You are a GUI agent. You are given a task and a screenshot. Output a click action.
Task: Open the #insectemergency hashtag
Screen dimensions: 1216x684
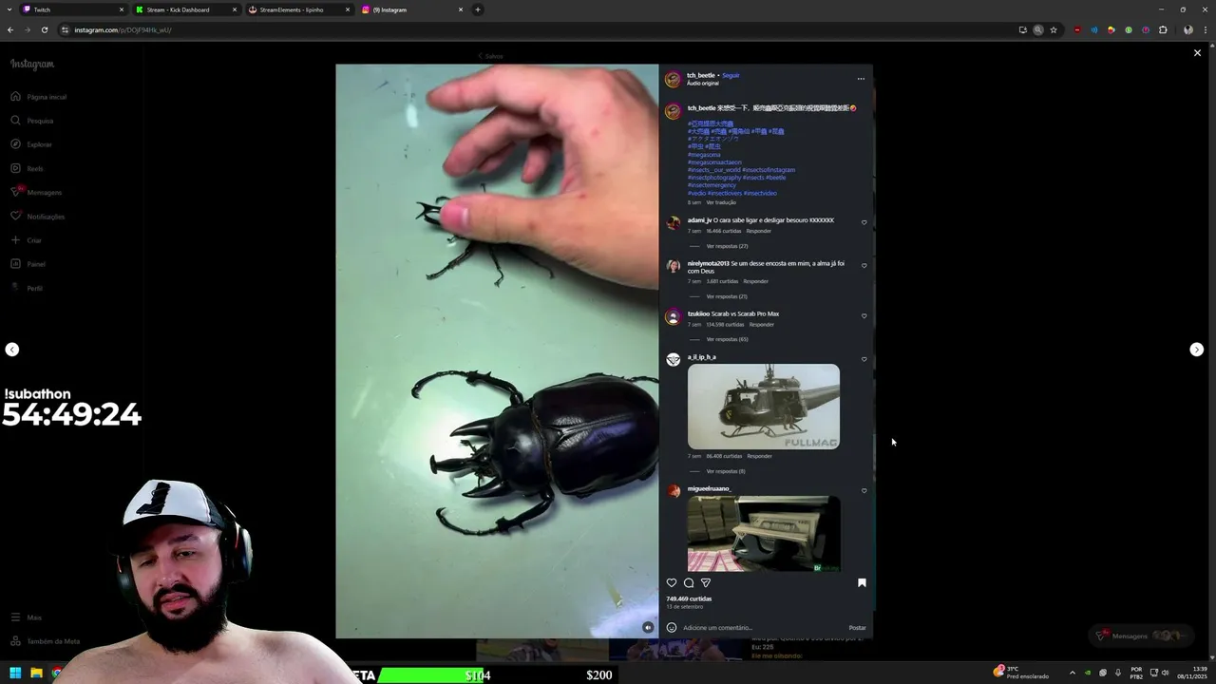(x=712, y=185)
